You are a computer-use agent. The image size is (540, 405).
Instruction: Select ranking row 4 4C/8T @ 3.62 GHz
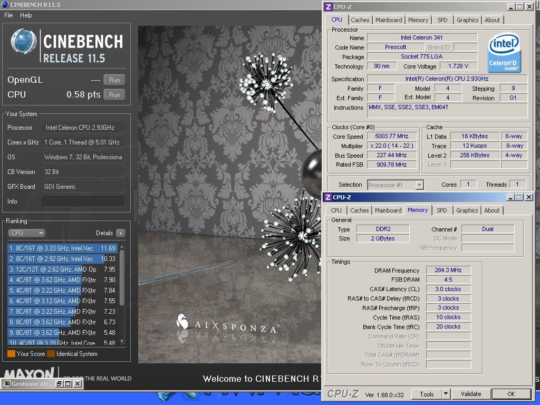point(62,280)
